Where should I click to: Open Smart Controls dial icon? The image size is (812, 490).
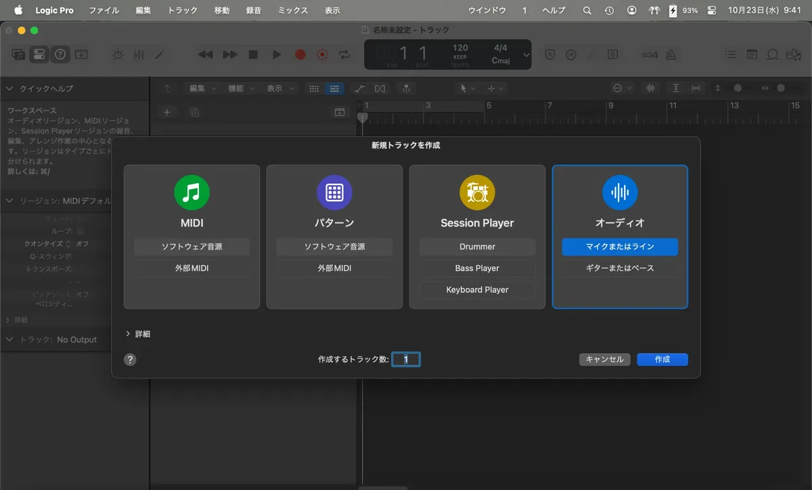(118, 55)
